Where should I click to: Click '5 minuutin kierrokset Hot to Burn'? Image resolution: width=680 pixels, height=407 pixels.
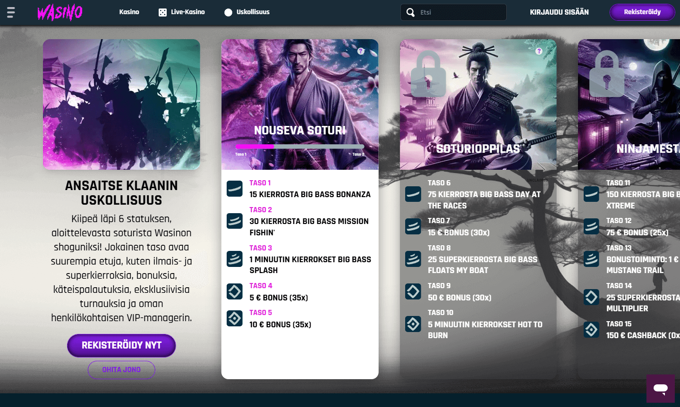(485, 330)
